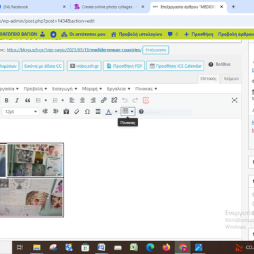Click the Προσθήκη ICS Calendar button
The width and height of the screenshot is (254, 254).
pyautogui.click(x=176, y=66)
